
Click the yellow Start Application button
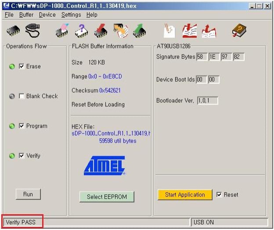pyautogui.click(x=185, y=195)
